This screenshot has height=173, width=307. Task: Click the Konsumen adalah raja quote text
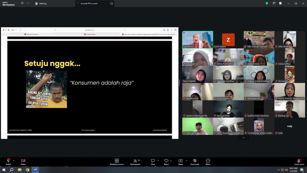pos(102,83)
